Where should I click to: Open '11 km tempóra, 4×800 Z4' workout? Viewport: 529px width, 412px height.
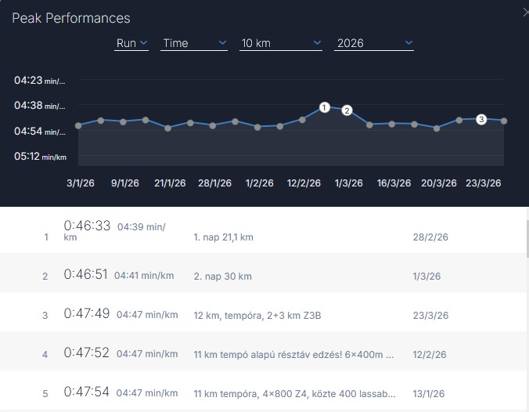tap(295, 393)
